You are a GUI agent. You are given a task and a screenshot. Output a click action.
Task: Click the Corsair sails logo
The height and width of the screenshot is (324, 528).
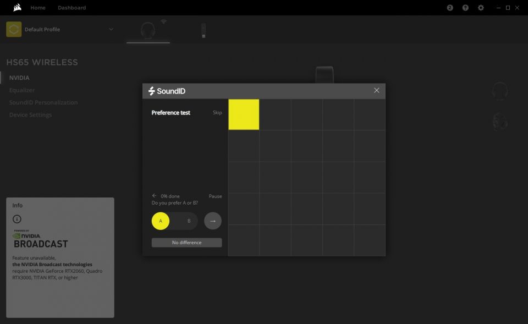[x=17, y=7]
